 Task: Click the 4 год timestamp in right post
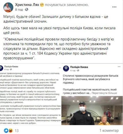point(73,71)
